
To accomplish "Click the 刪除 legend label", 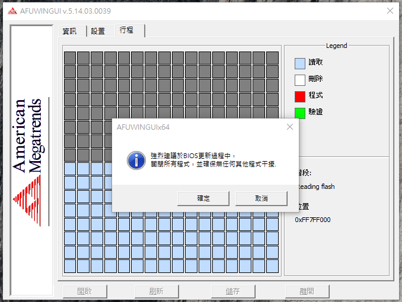I will click(315, 79).
